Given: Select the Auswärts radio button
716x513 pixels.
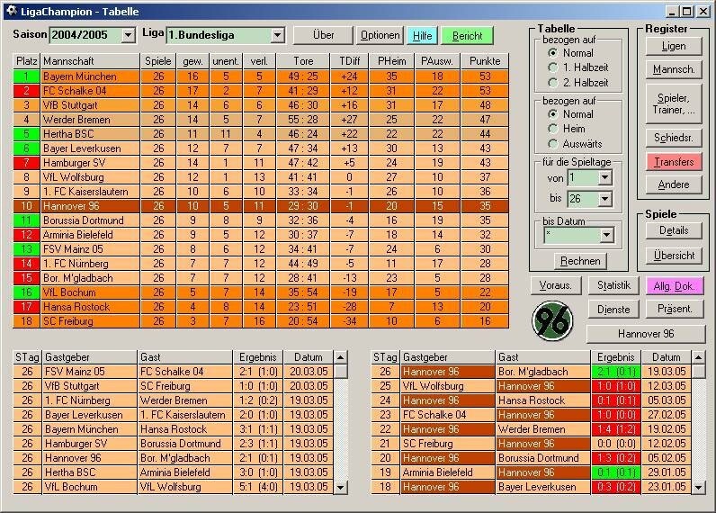Looking at the screenshot, I should [552, 144].
